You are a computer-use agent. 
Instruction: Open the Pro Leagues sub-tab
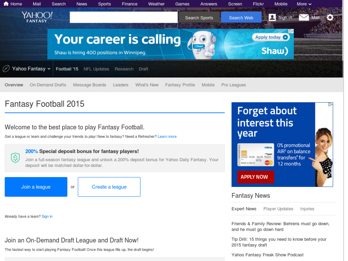(x=233, y=85)
